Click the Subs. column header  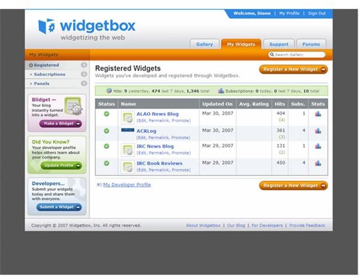point(298,104)
